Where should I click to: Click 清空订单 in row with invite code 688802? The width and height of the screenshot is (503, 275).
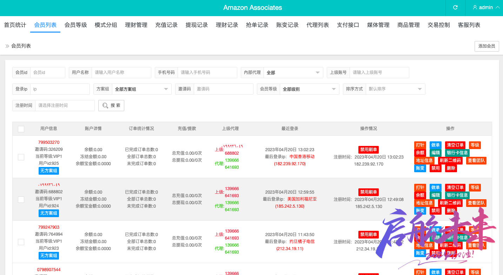(x=455, y=188)
